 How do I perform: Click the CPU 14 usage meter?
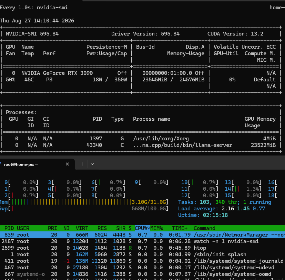[x=243, y=189]
